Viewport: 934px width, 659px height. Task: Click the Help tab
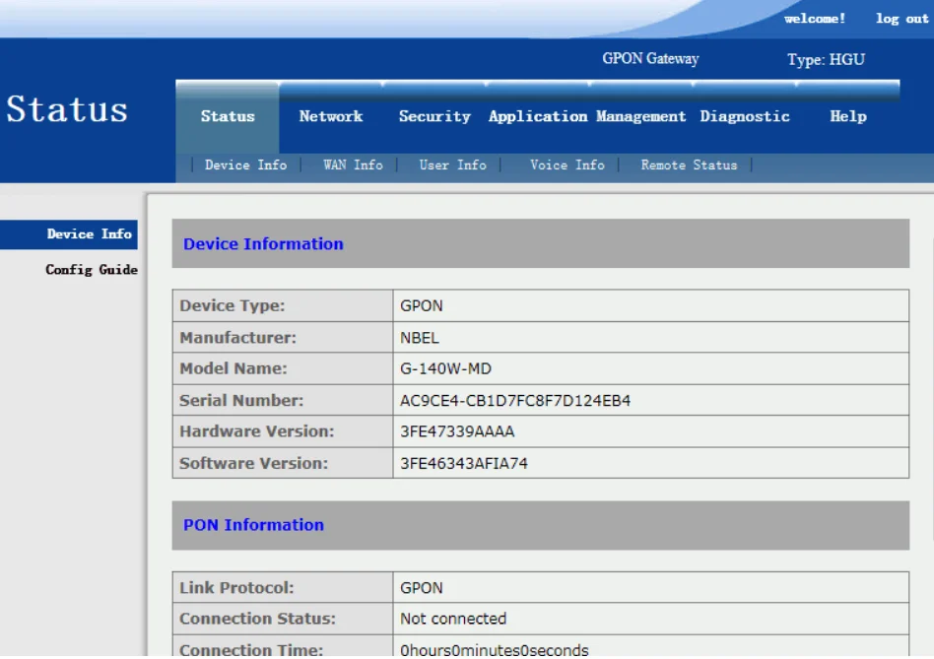[847, 116]
